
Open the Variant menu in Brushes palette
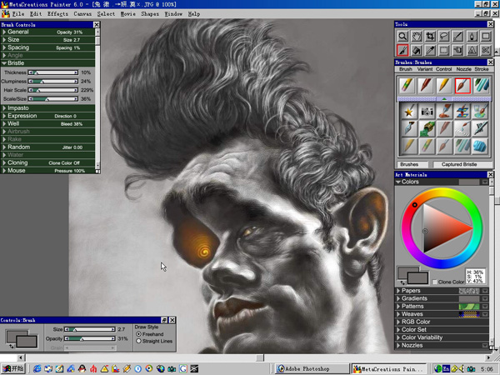(425, 69)
